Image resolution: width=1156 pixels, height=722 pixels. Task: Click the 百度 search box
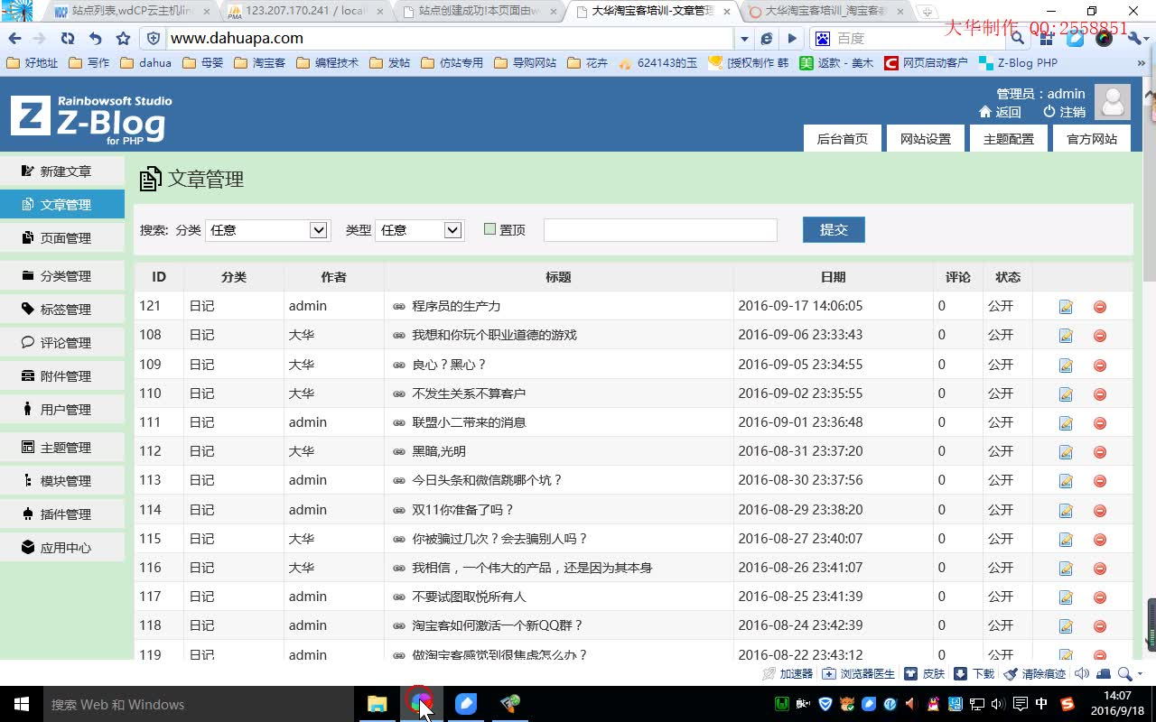point(919,39)
